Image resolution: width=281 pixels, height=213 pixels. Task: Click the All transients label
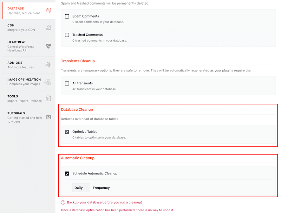(83, 83)
